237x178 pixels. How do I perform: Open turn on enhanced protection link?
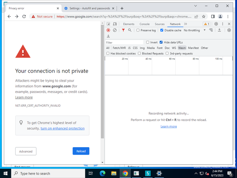[x=63, y=128]
